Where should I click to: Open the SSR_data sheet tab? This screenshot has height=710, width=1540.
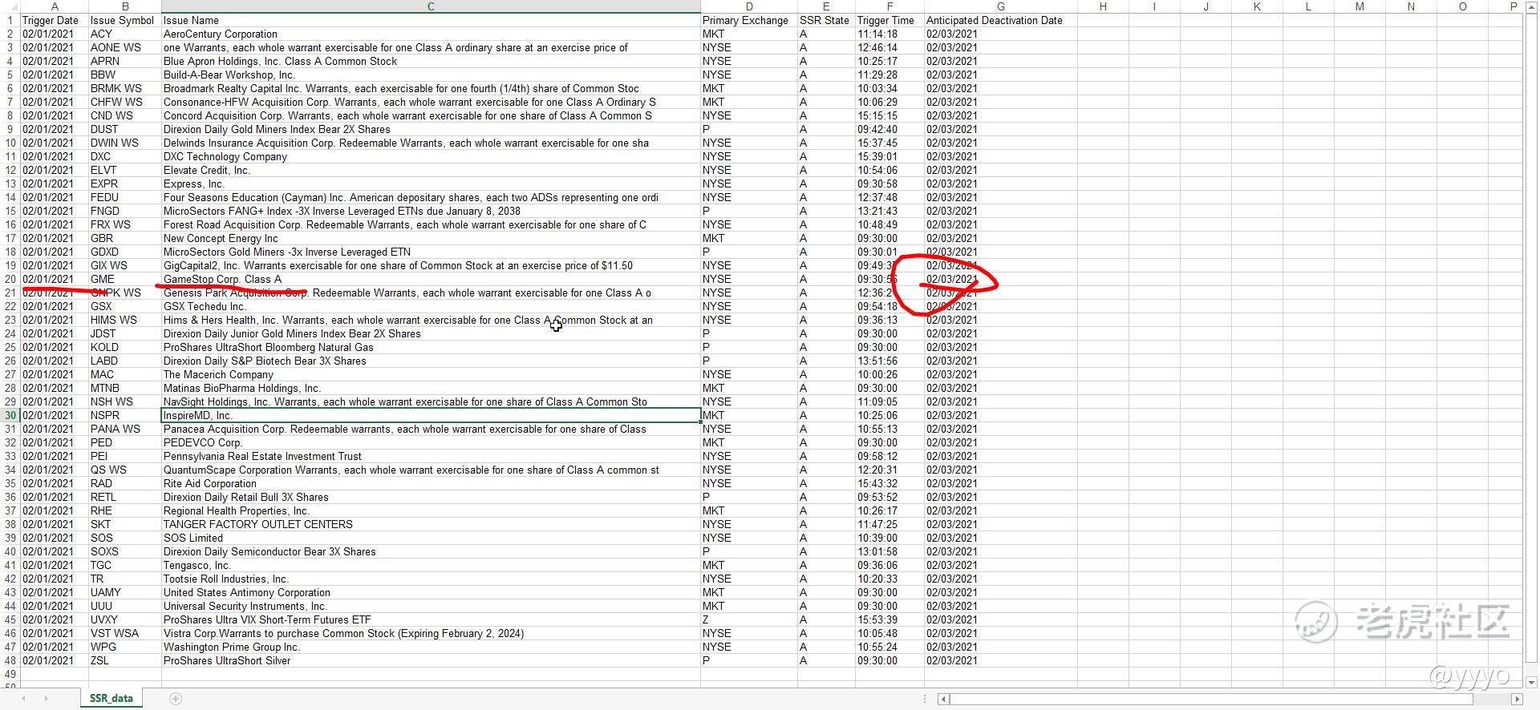click(x=111, y=698)
